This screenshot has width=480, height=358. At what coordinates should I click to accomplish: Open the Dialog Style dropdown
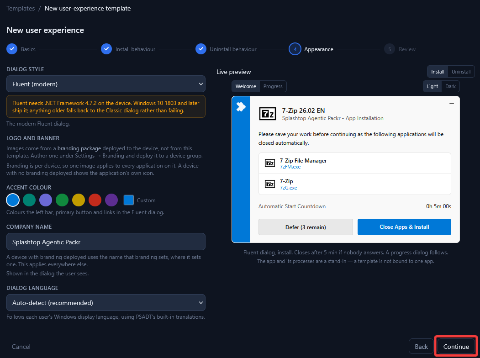point(106,84)
